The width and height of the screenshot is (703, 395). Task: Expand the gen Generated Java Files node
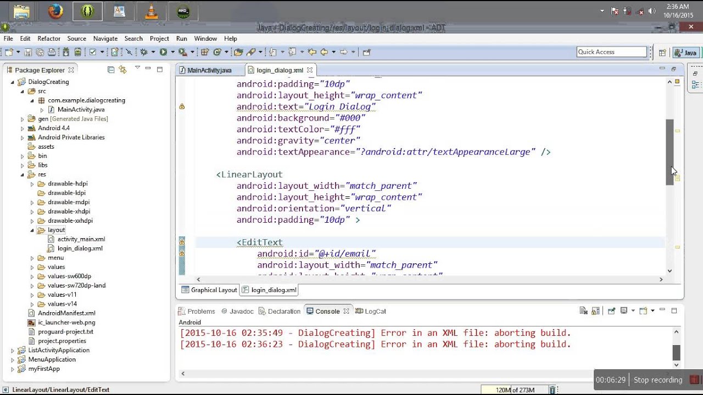tap(23, 119)
